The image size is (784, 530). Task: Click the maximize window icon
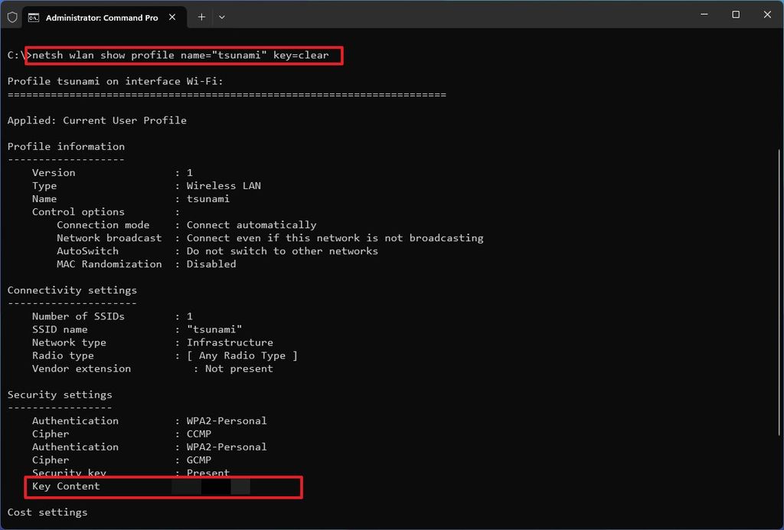click(734, 15)
